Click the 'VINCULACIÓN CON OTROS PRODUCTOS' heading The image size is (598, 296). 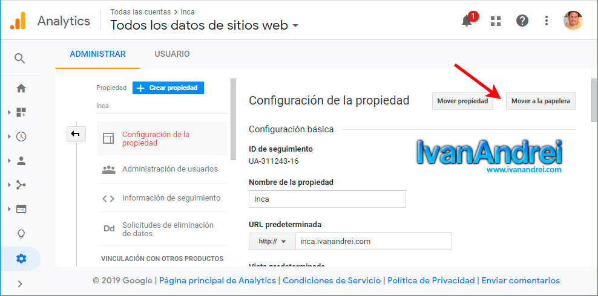(162, 259)
